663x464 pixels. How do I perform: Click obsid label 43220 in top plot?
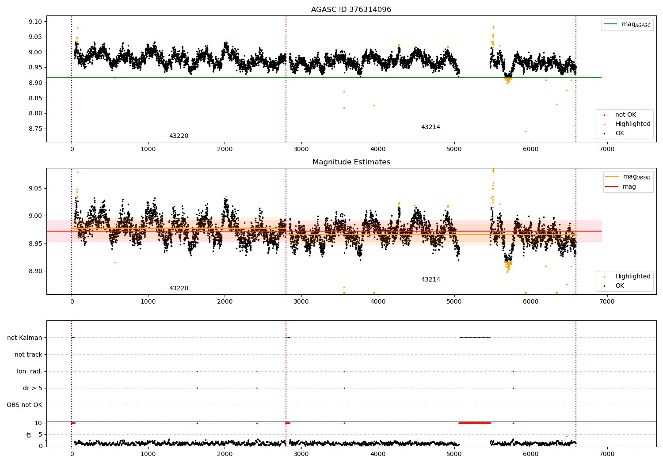pos(179,136)
